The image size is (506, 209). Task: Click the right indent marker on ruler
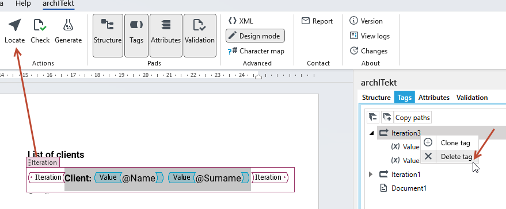click(258, 76)
